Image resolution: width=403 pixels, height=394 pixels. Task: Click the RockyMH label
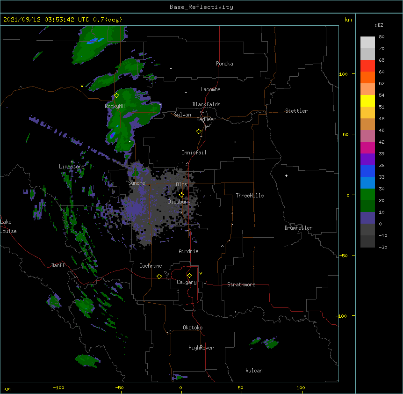115,106
